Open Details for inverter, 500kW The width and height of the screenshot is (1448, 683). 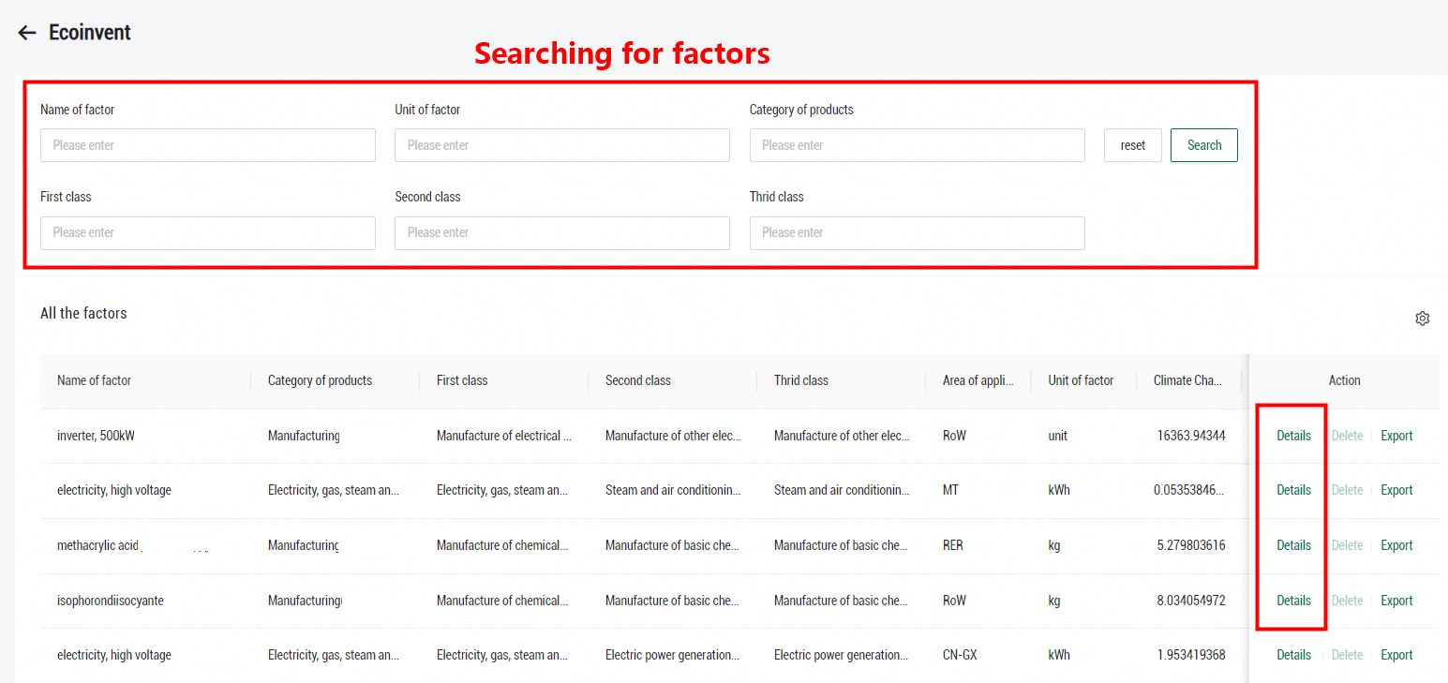1293,436
